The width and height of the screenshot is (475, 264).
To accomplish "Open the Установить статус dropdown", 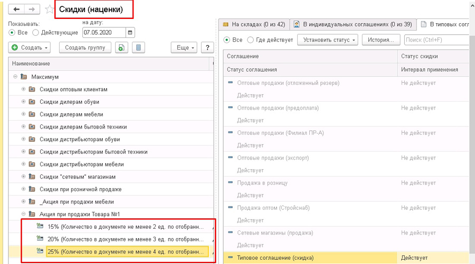I will tap(328, 40).
